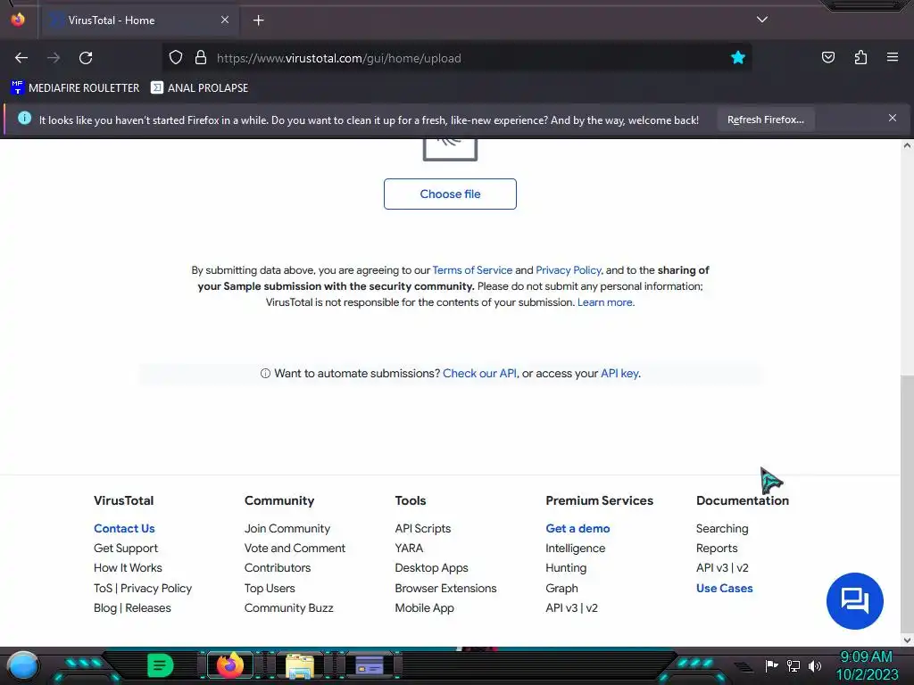Open the Terms of Service link
The width and height of the screenshot is (914, 685).
[x=472, y=270]
